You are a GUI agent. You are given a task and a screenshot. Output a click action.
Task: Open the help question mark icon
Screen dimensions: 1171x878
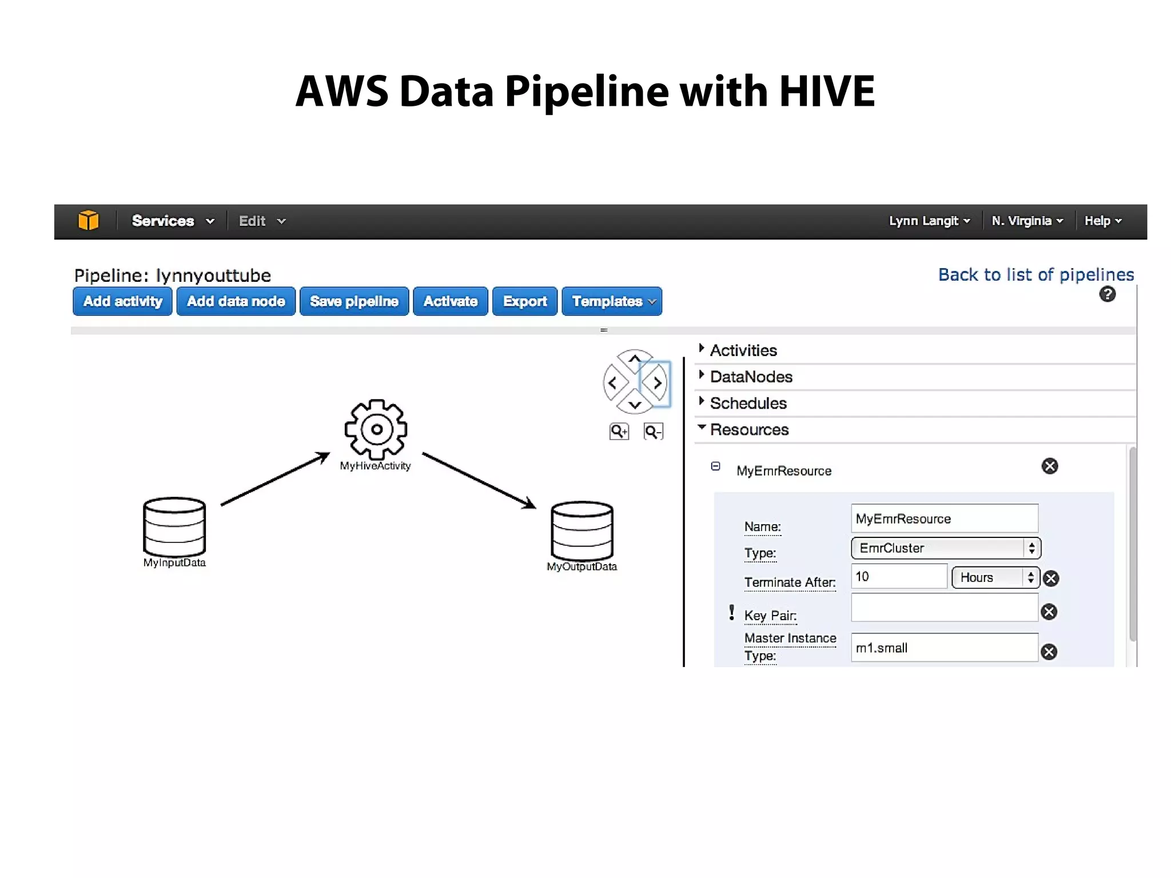(x=1108, y=294)
